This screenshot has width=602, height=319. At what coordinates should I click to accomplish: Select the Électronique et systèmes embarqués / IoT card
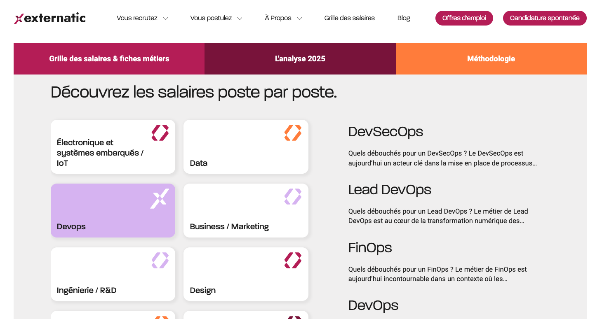[x=113, y=147]
